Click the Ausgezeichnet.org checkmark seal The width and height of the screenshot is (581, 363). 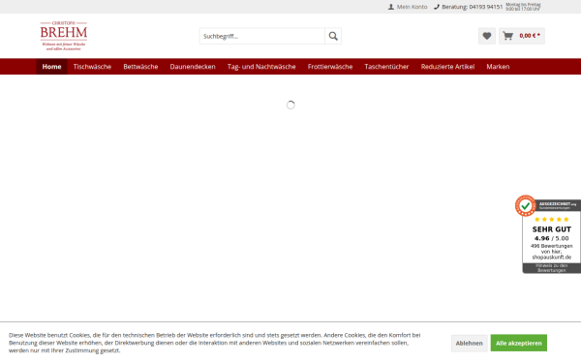526,205
